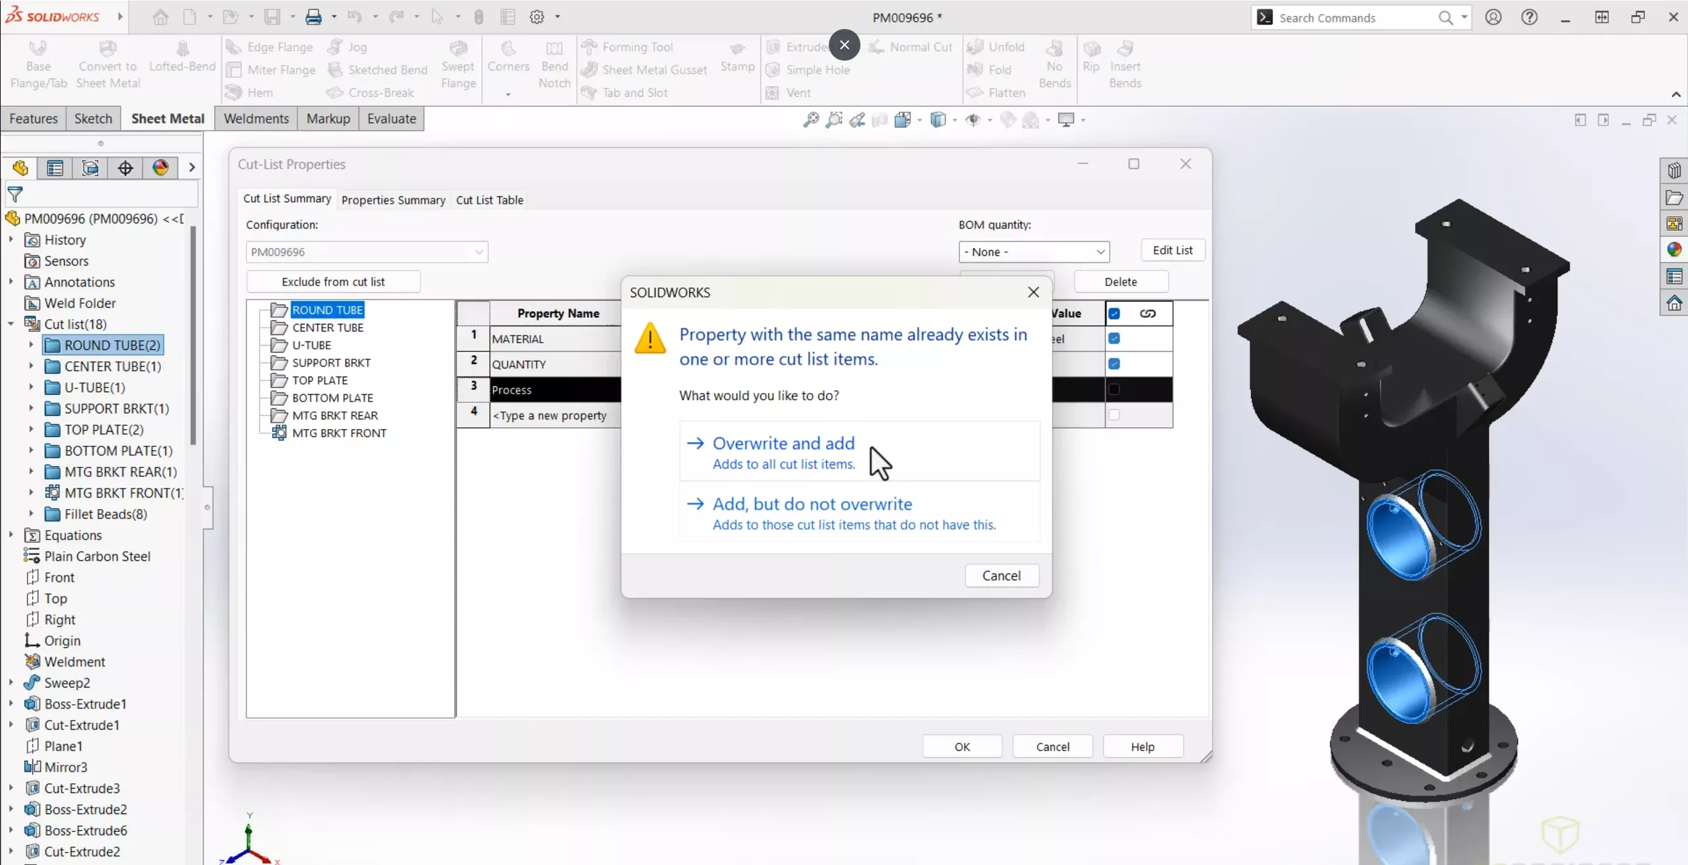Open the DimXpertManager crosshair tab icon

point(125,168)
